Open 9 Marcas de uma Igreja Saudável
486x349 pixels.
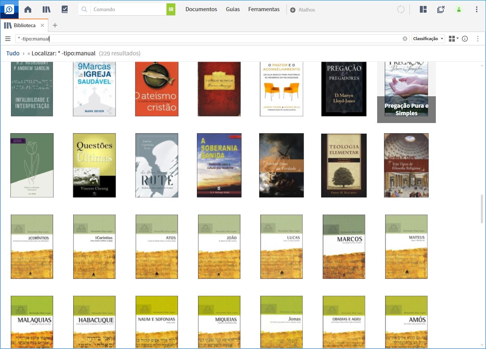pos(94,89)
